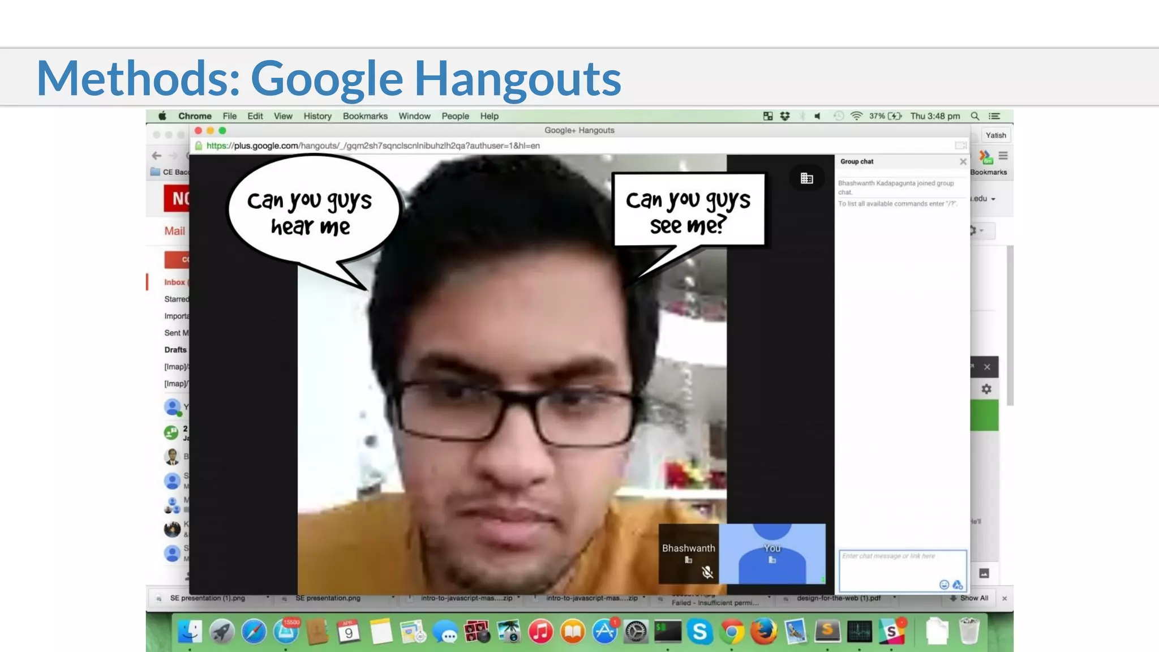Image resolution: width=1159 pixels, height=652 pixels.
Task: Open Notification Center list icon
Action: click(x=994, y=116)
